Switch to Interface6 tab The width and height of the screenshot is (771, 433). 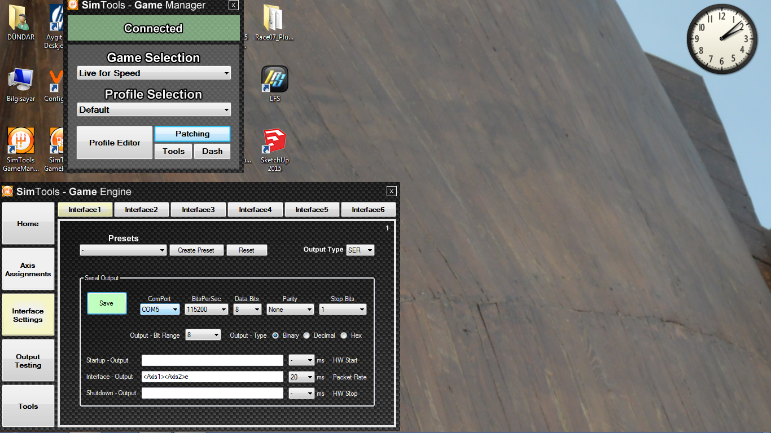(368, 210)
